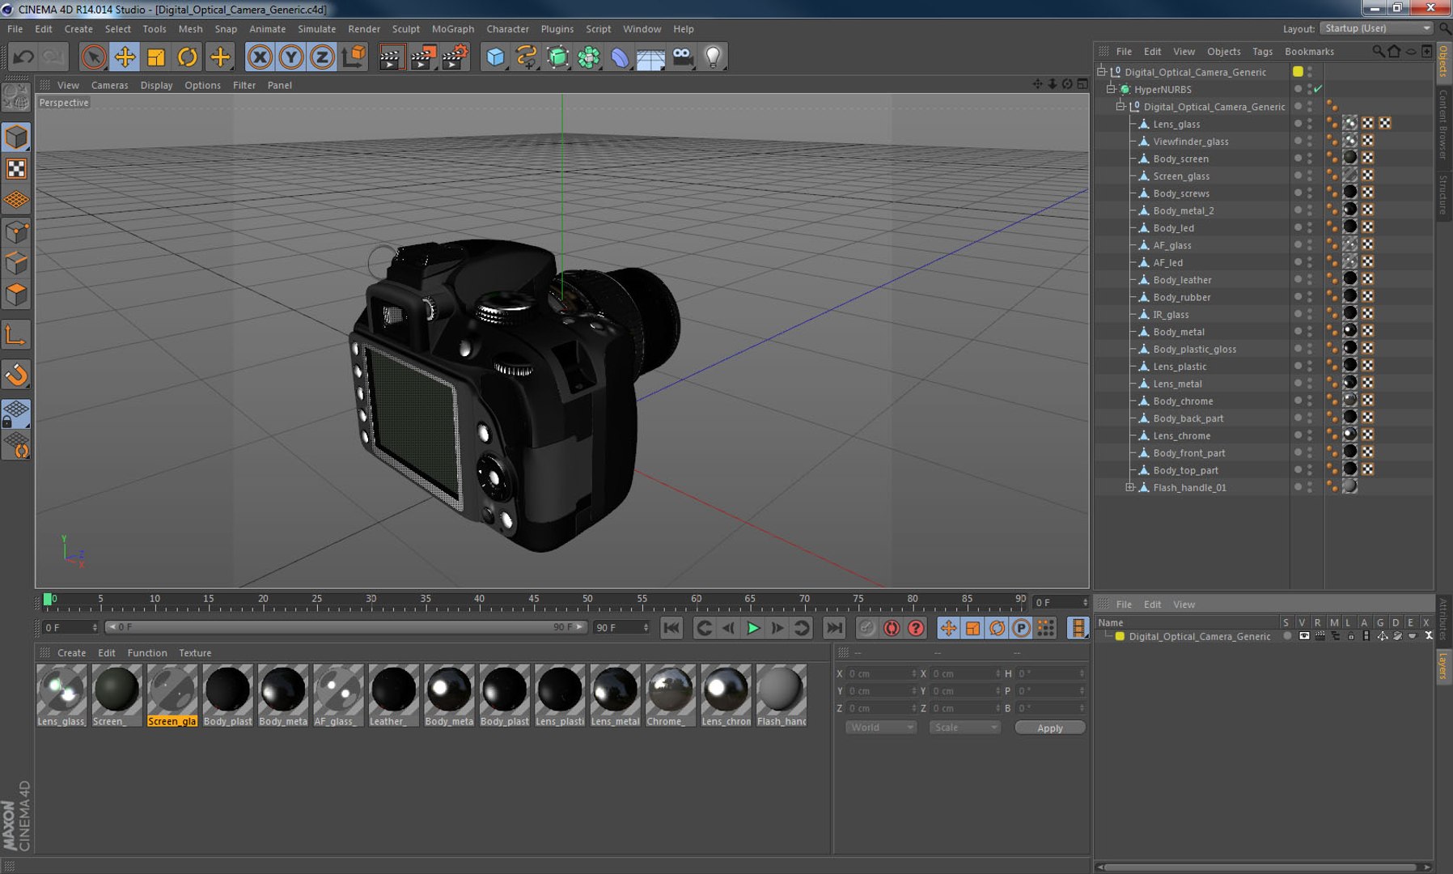Toggle the HyperNURBS enable checkmark
Image resolution: width=1453 pixels, height=874 pixels.
pyautogui.click(x=1319, y=89)
